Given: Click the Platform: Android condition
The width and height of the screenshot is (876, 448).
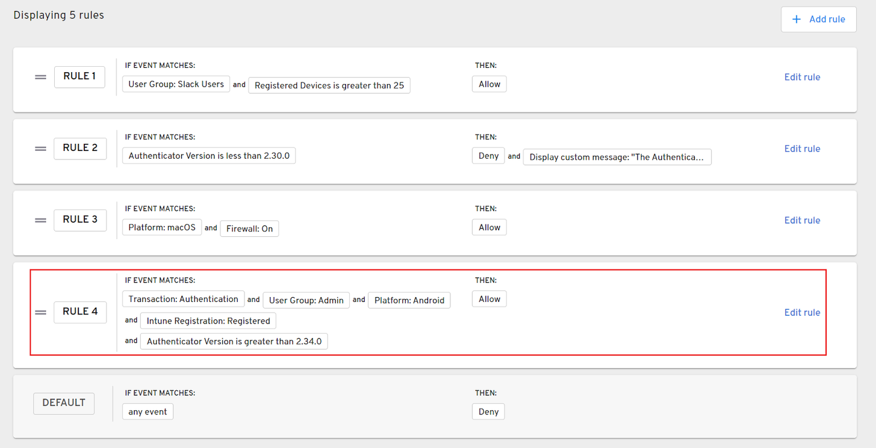Looking at the screenshot, I should [x=409, y=300].
